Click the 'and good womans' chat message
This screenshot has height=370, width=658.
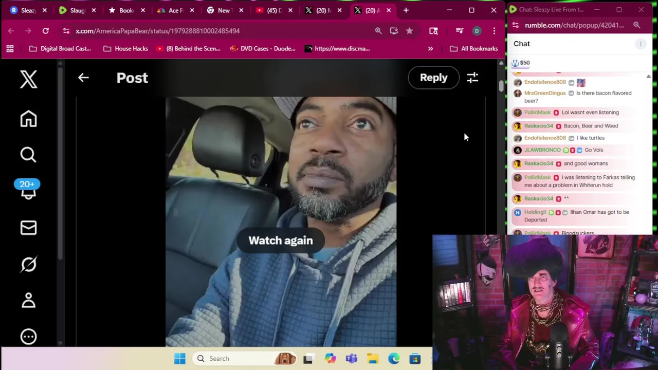click(586, 163)
